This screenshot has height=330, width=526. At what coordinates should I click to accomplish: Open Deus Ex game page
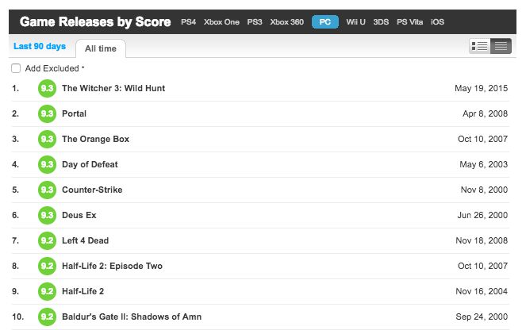(79, 215)
